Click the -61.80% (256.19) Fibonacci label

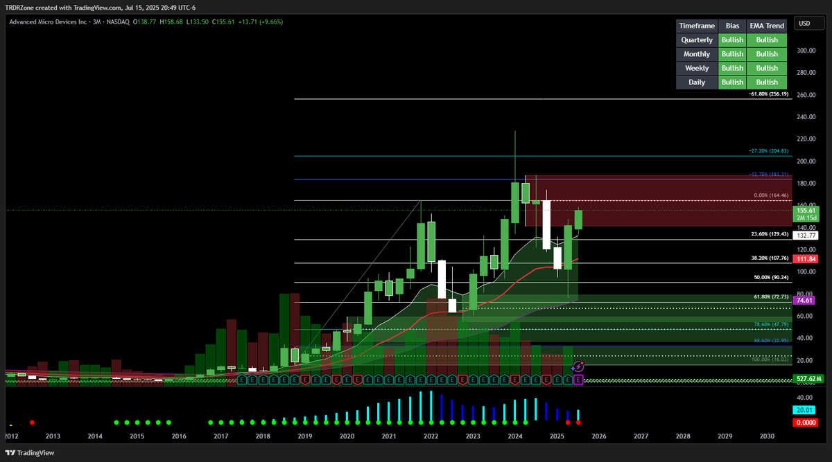(x=769, y=94)
